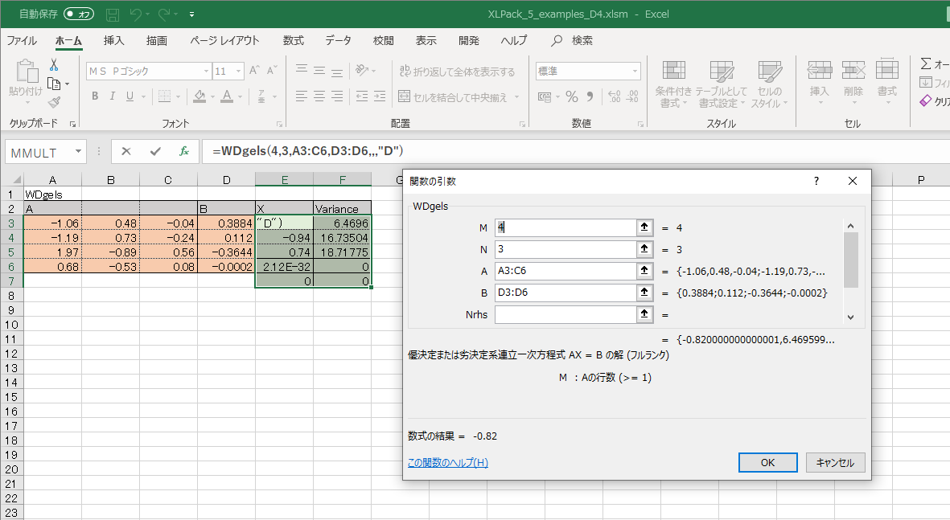The image size is (950, 520).
Task: Expand the number format dropdown
Action: tap(634, 71)
